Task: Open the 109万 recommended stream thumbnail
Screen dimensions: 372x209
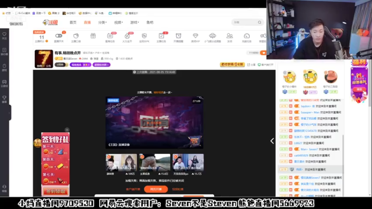Action: [x=121, y=163]
